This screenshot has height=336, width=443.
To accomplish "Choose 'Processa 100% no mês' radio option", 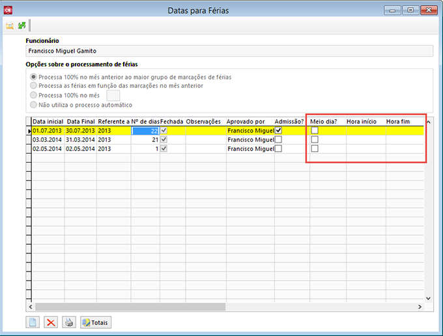I will pyautogui.click(x=34, y=96).
